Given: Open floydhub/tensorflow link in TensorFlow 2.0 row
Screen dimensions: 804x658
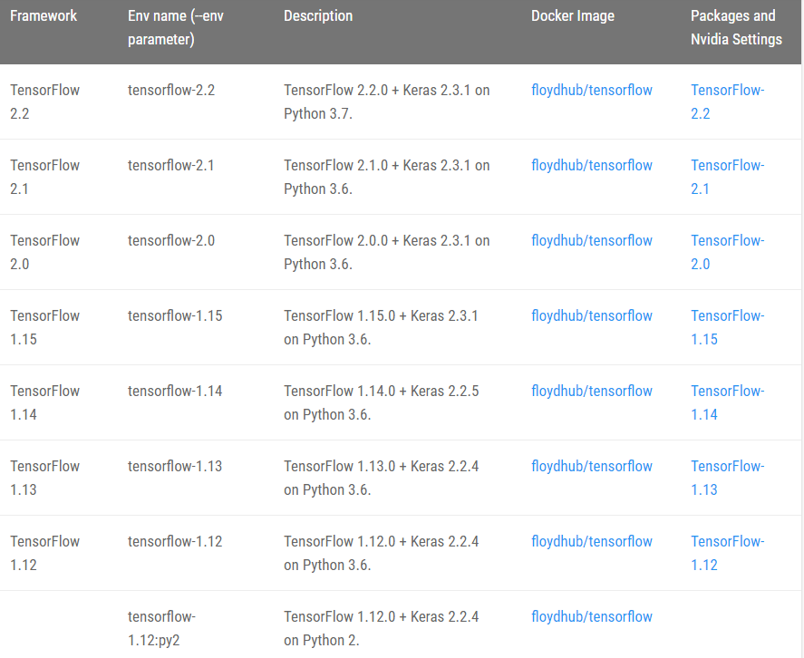Looking at the screenshot, I should [x=592, y=241].
